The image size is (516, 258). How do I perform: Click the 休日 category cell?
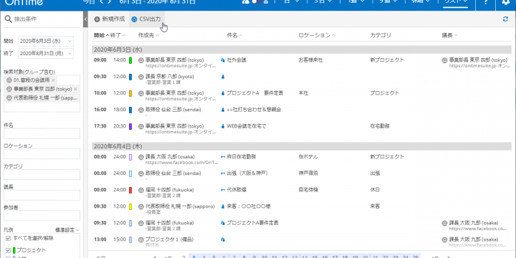tap(375, 190)
